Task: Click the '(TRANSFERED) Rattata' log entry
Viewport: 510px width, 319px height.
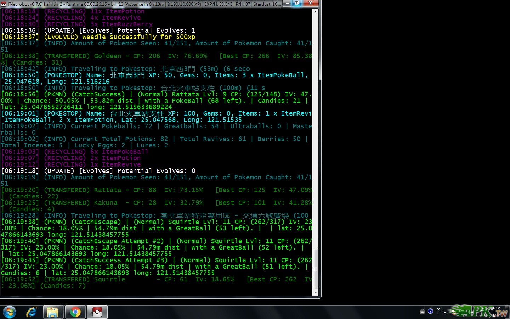Action: pos(157,193)
